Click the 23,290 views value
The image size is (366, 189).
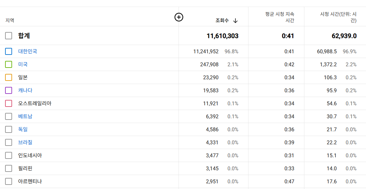211,78
